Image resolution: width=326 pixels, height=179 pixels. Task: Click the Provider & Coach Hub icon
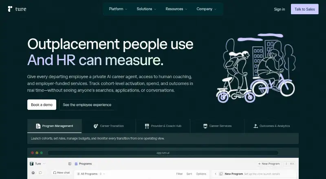[x=147, y=126]
